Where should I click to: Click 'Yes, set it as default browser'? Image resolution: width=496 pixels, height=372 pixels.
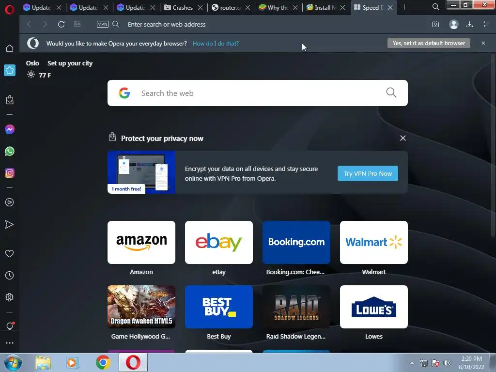point(429,43)
